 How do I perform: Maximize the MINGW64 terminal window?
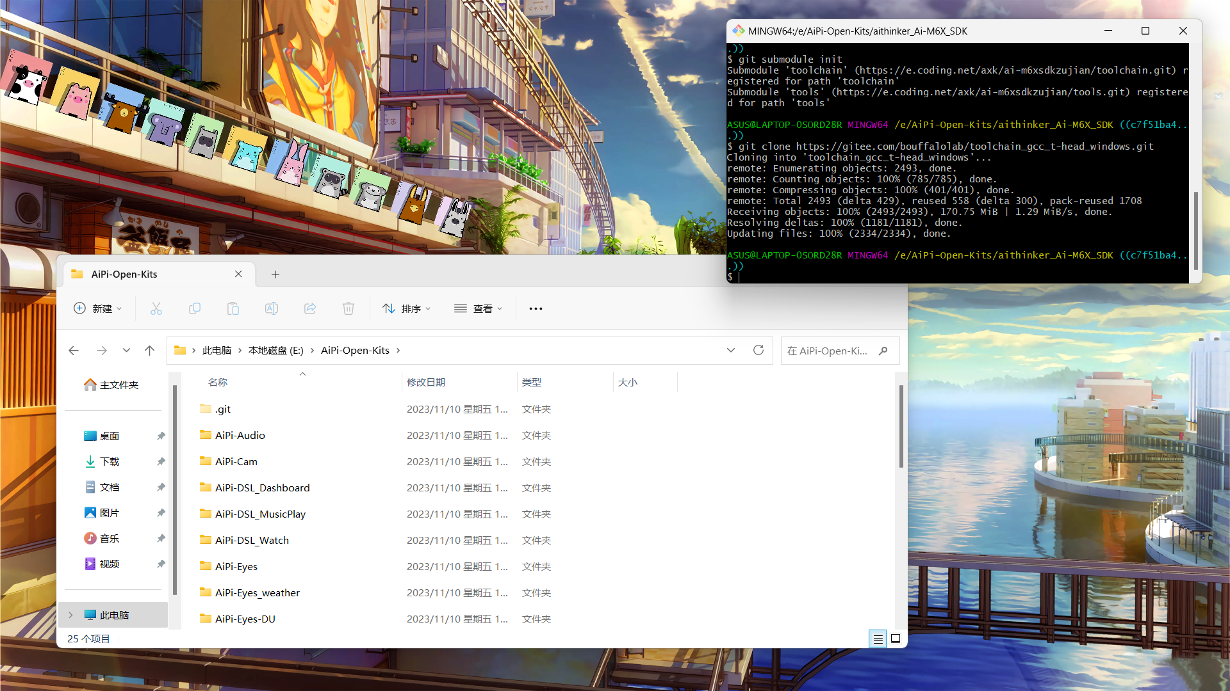(x=1145, y=31)
